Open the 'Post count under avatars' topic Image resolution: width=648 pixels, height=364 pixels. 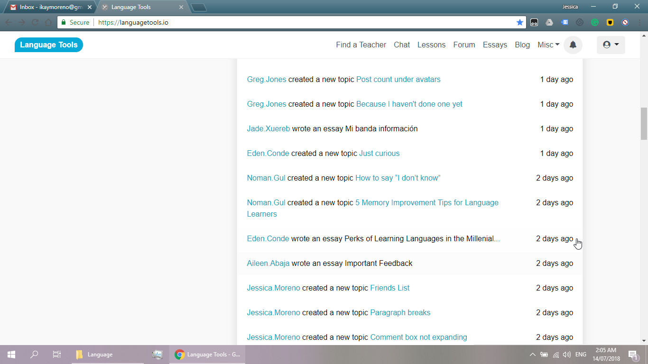click(398, 80)
